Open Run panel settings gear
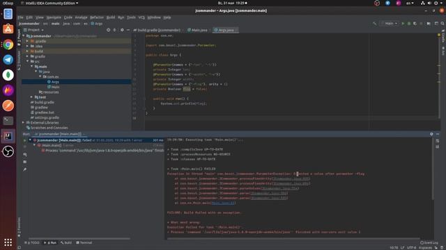This screenshot has width=446, height=250. pos(431,134)
